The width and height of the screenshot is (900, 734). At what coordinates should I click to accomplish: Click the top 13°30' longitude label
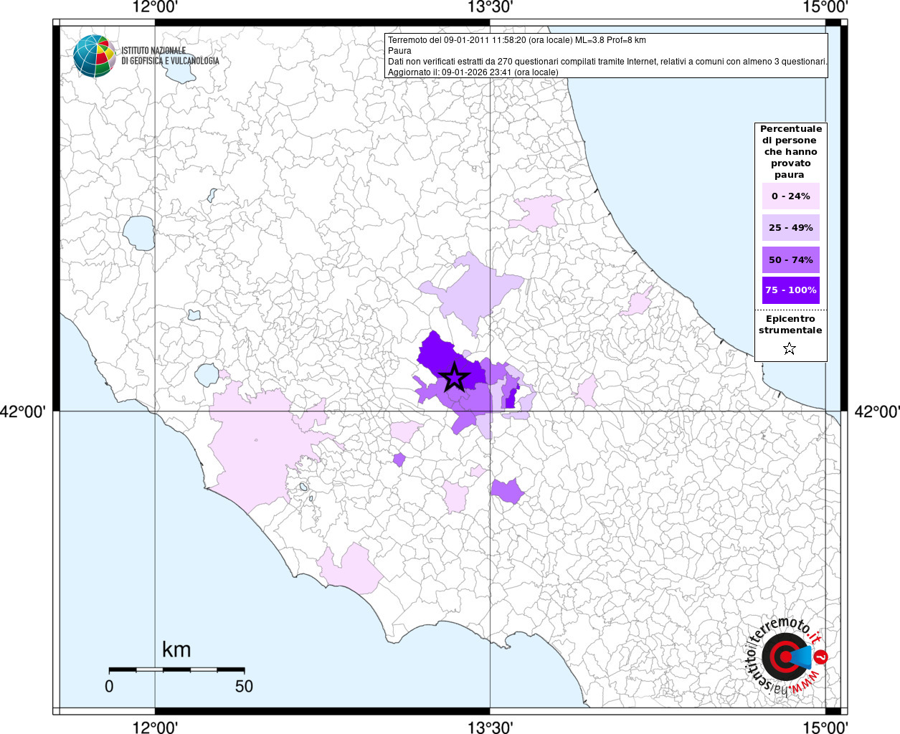(x=490, y=8)
